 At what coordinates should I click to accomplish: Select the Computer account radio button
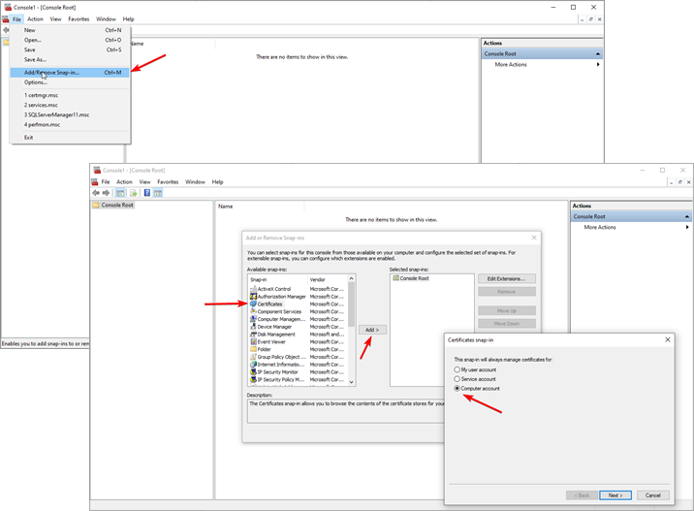coord(457,388)
